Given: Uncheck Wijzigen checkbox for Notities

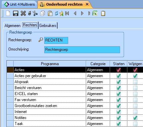Looking at the screenshot, I should pyautogui.click(x=135, y=118).
